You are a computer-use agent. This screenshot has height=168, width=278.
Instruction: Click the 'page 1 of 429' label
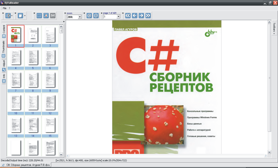110,13
